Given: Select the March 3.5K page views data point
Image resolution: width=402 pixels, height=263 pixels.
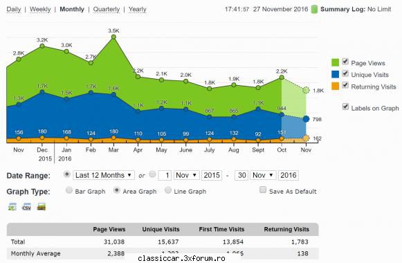Looking at the screenshot, I should point(113,37).
